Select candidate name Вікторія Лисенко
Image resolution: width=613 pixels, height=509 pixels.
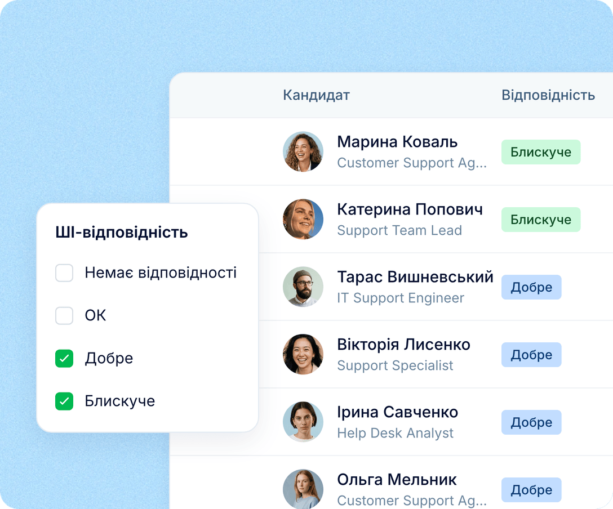click(x=403, y=345)
